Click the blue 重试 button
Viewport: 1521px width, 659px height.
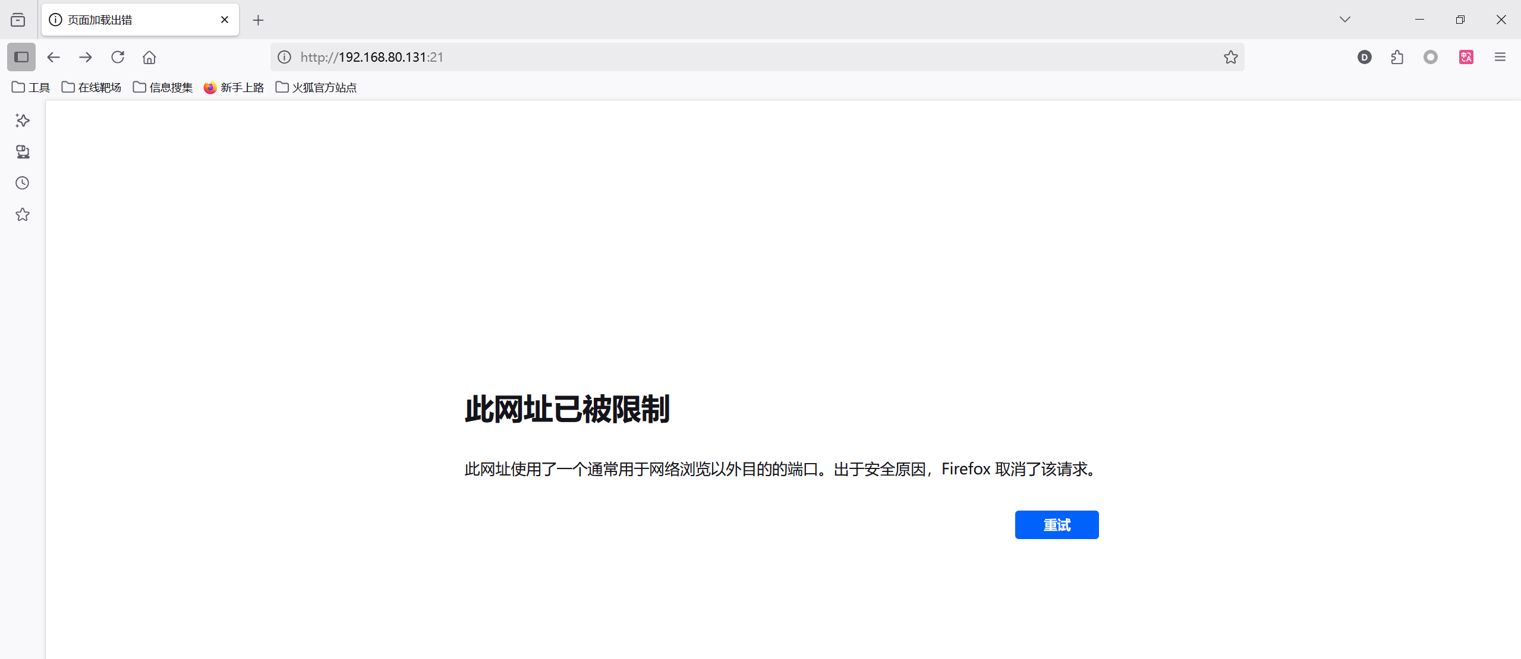click(x=1057, y=525)
